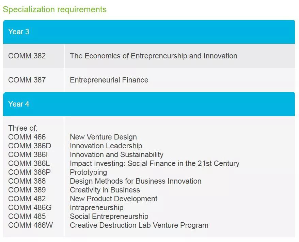Select course code COMM 382
The width and height of the screenshot is (299, 242).
[x=27, y=56]
